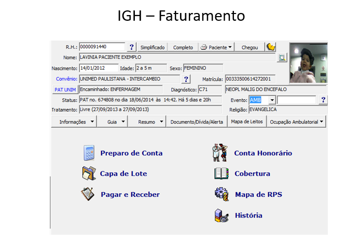Click the Idade 2 a 5 m field
The image size is (360, 242).
click(151, 68)
